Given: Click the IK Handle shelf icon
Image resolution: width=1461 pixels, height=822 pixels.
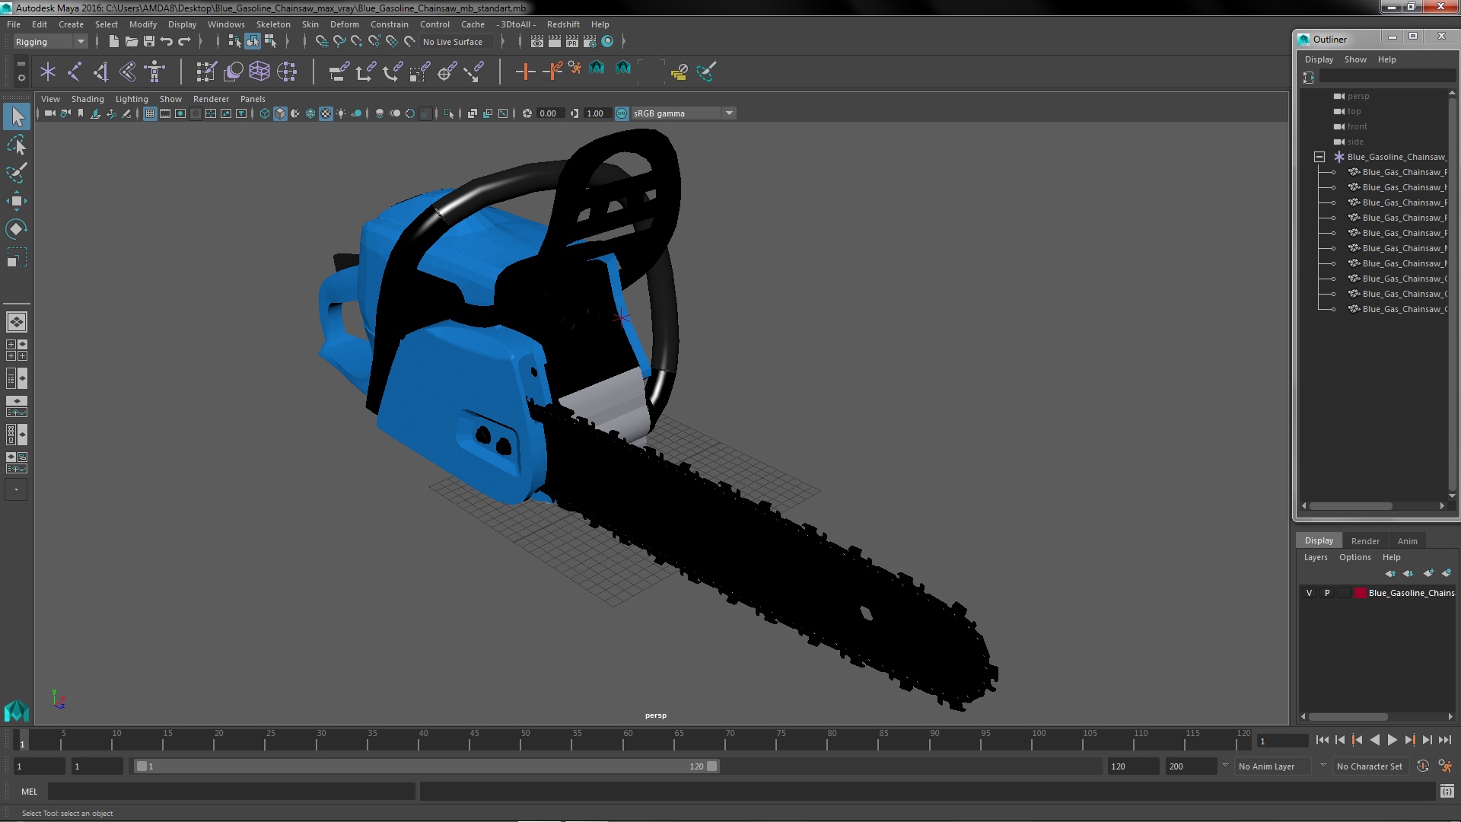Looking at the screenshot, I should (x=101, y=72).
